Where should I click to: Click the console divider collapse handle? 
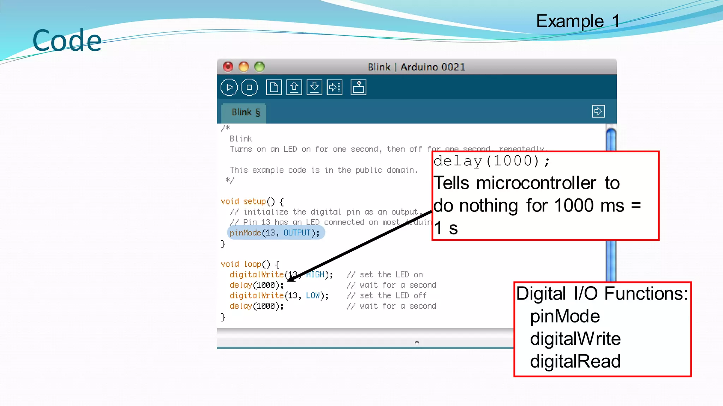point(417,342)
